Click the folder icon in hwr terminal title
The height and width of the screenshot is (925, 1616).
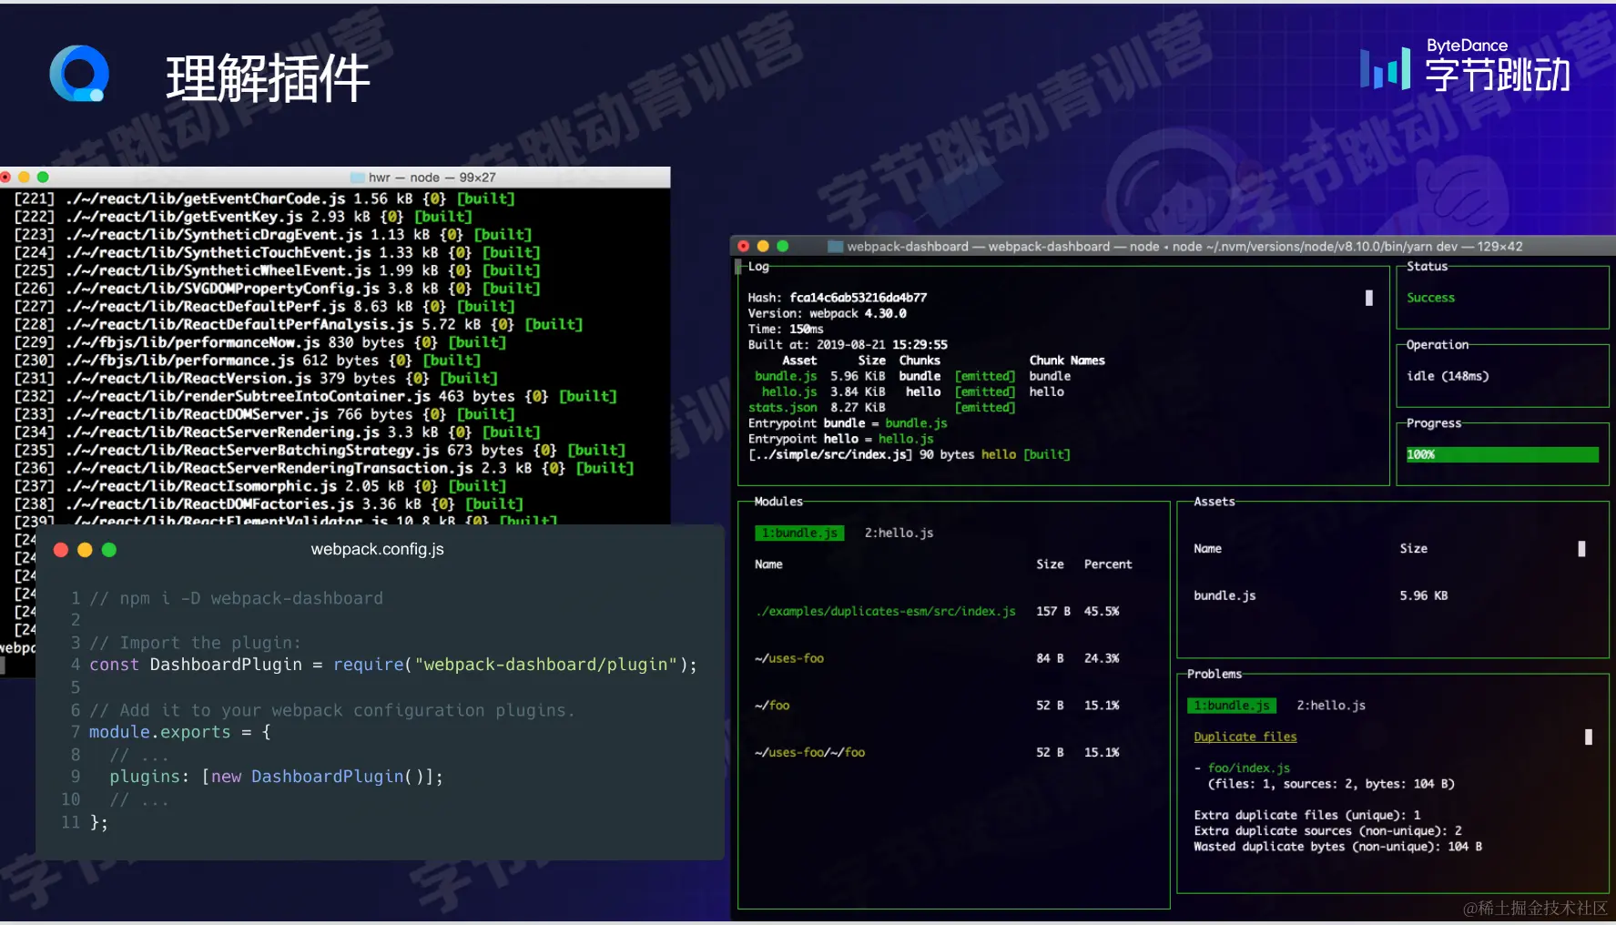(358, 178)
